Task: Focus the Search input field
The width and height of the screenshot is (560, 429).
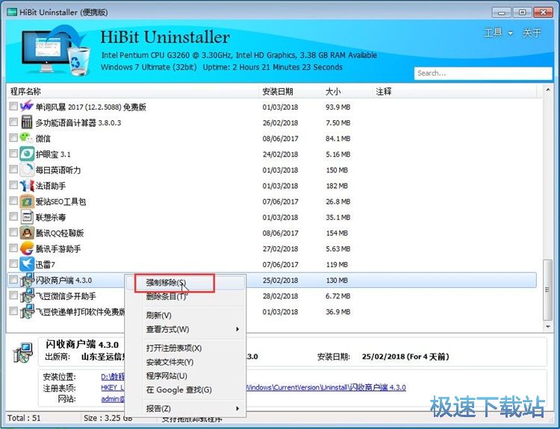Action: click(483, 73)
